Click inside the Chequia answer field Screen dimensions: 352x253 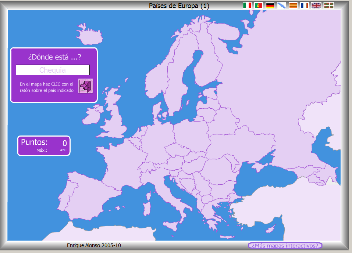[53, 70]
